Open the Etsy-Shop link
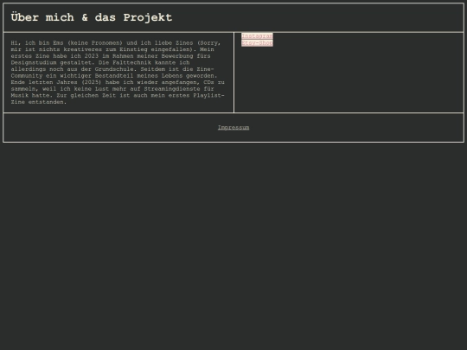This screenshot has width=467, height=350. pos(257,43)
